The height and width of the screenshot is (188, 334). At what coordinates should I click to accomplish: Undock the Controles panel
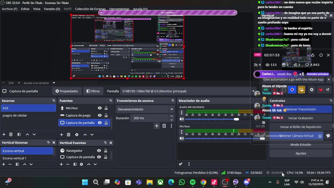click(331, 101)
